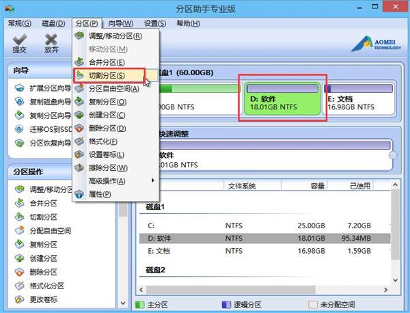The image size is (410, 313).
Task: Select 属性(P) in the partition menu
Action: click(115, 194)
